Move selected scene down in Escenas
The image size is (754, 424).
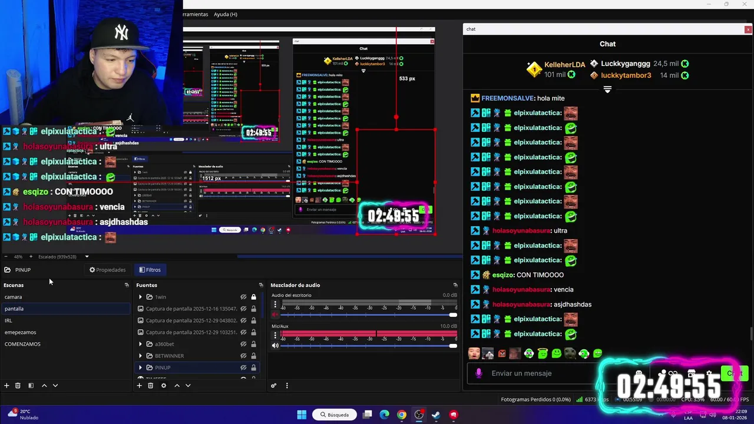[x=55, y=386]
